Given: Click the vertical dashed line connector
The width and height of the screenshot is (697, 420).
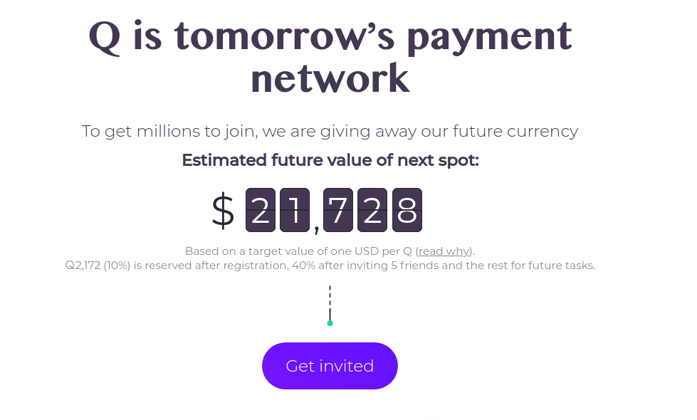Looking at the screenshot, I should 330,303.
